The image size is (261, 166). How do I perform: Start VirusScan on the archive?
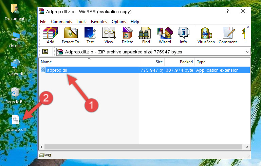pyautogui.click(x=206, y=35)
